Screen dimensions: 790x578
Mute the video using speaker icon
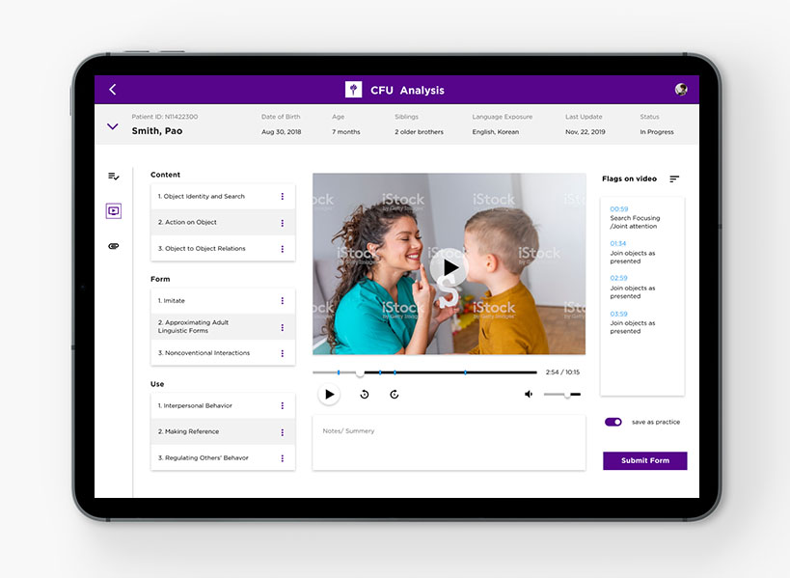(x=529, y=394)
